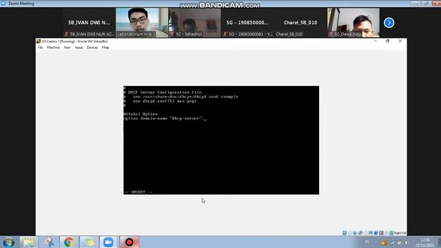This screenshot has width=441, height=248.
Task: Select 5B_IVAN DWI N... participant tile
Action: (x=89, y=23)
